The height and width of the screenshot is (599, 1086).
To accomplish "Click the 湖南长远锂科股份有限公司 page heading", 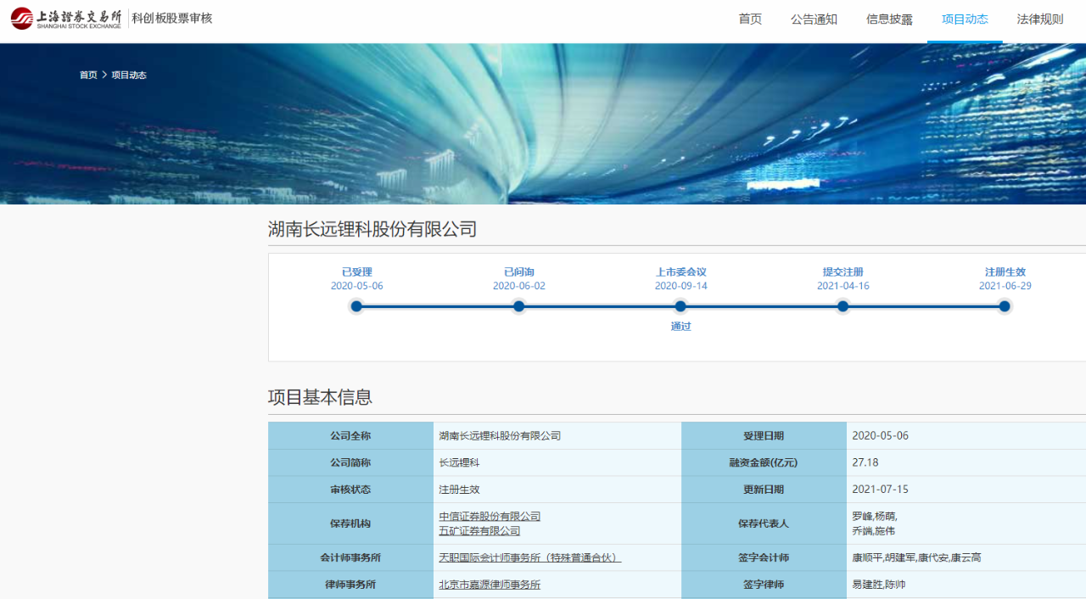I will point(372,229).
